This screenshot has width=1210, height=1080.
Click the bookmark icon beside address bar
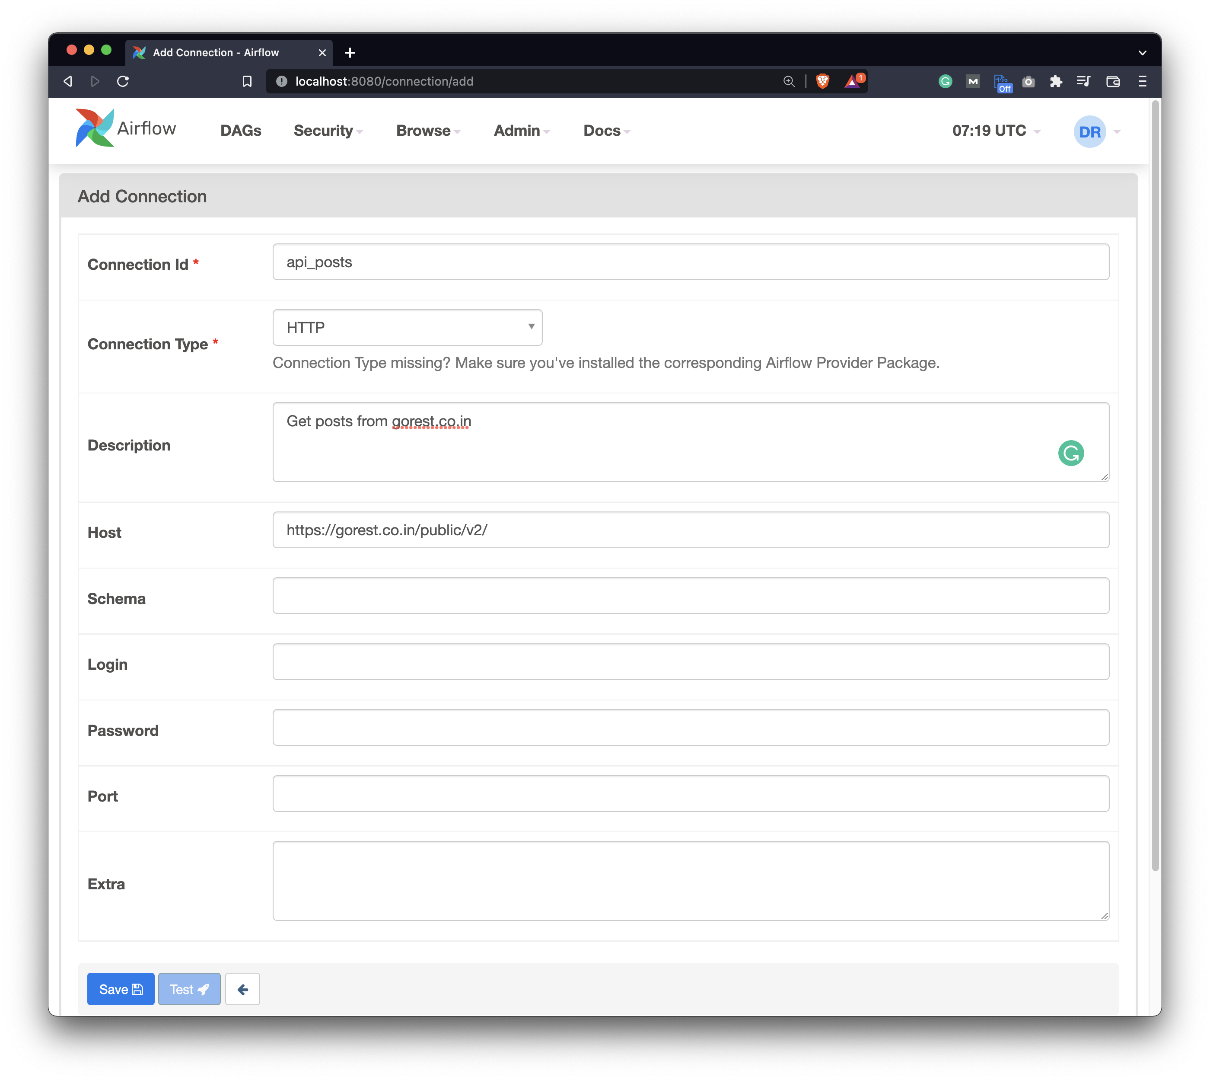coord(247,81)
